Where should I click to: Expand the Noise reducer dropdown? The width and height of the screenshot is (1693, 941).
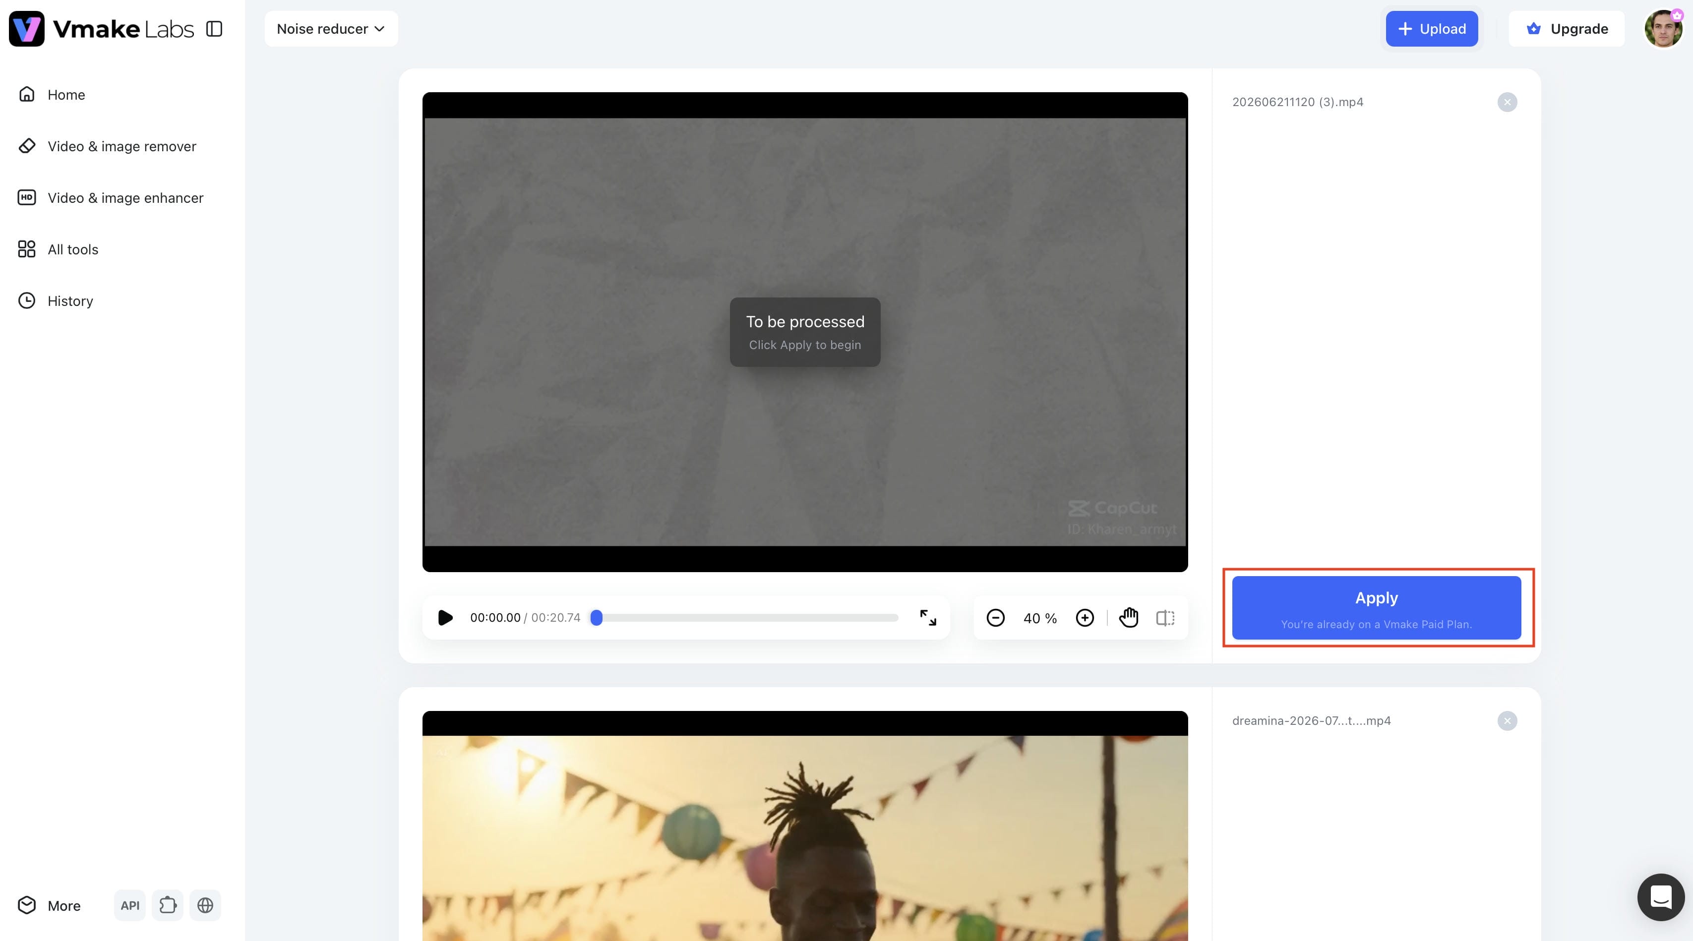click(331, 29)
